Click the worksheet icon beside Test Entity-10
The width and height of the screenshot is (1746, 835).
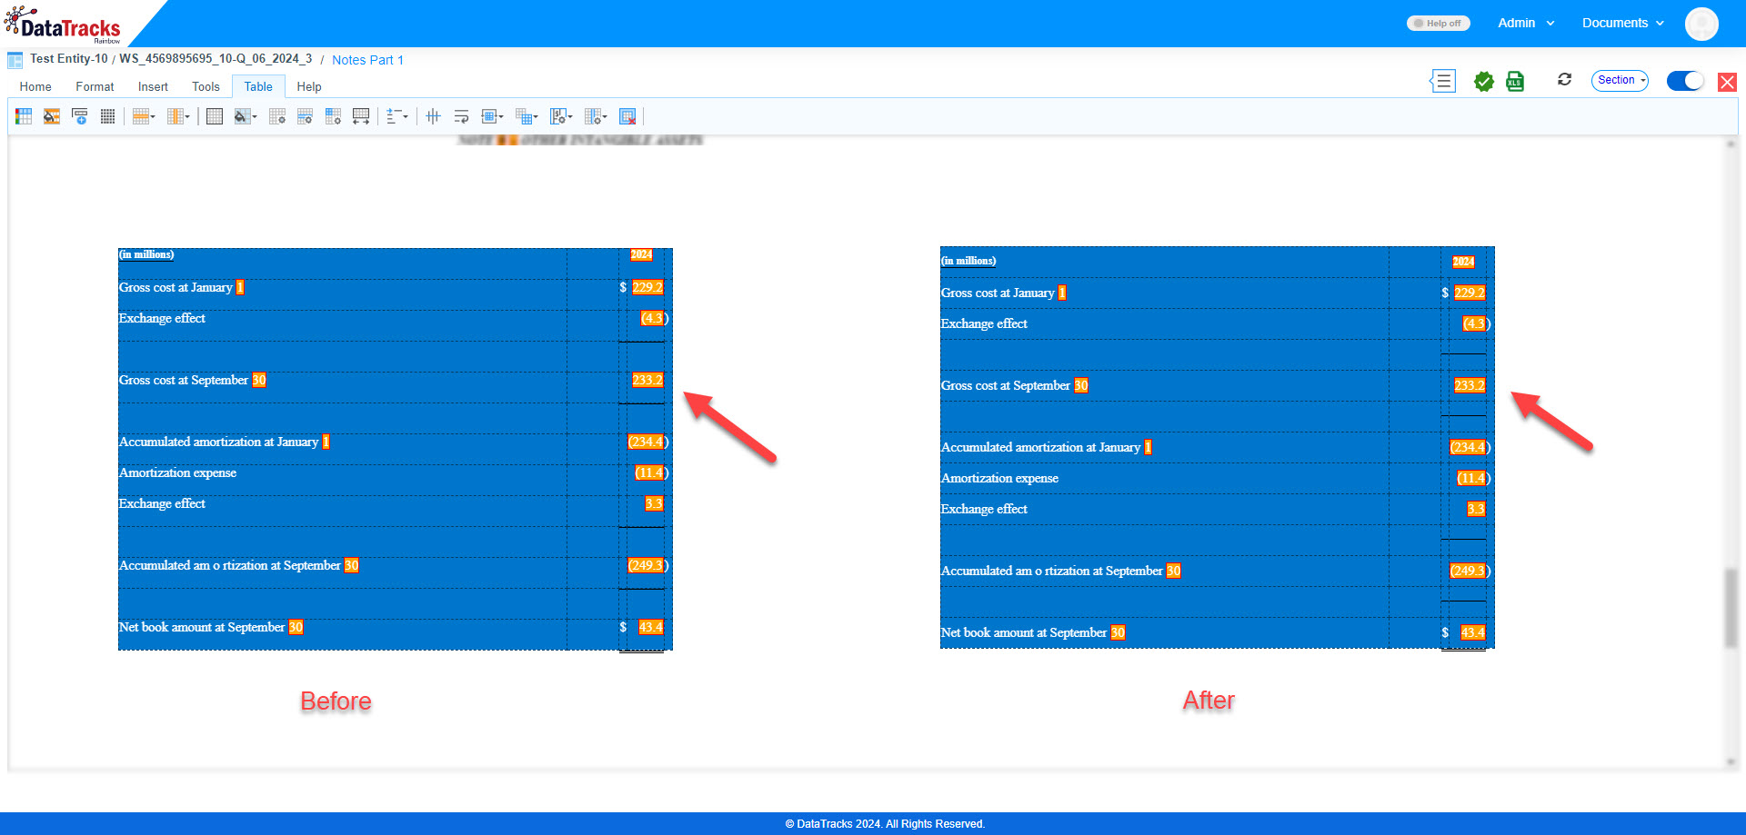click(x=15, y=60)
